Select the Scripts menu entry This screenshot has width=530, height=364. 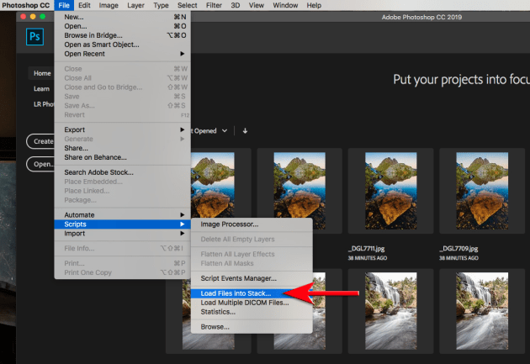(122, 224)
